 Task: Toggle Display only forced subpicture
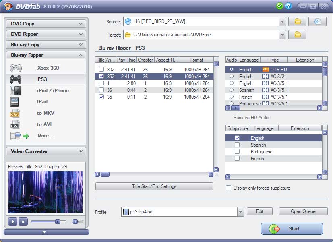pos(229,188)
